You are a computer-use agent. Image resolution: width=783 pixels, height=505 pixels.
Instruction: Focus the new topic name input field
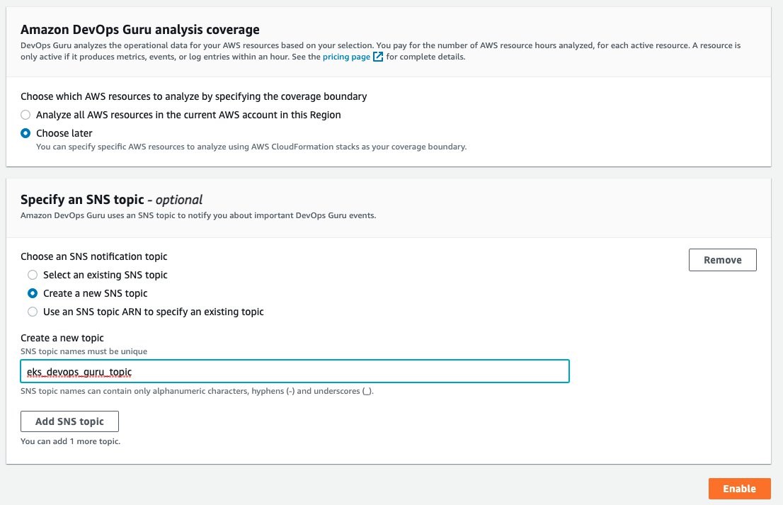[x=295, y=371]
